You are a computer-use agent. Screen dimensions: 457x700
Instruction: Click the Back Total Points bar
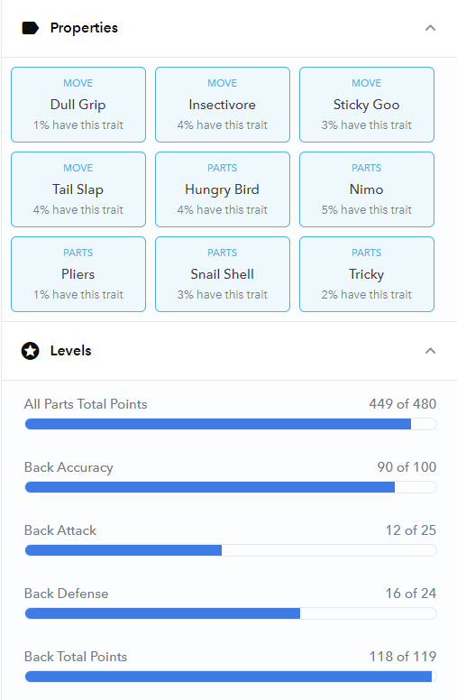[x=231, y=677]
